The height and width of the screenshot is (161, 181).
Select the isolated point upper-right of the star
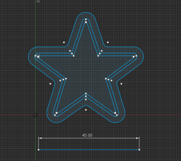pyautogui.click(x=108, y=42)
